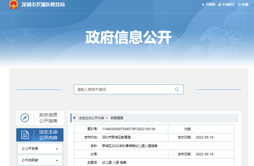Click the compass icon for 政府信息公开指南
This screenshot has width=254, height=166.
click(x=25, y=118)
